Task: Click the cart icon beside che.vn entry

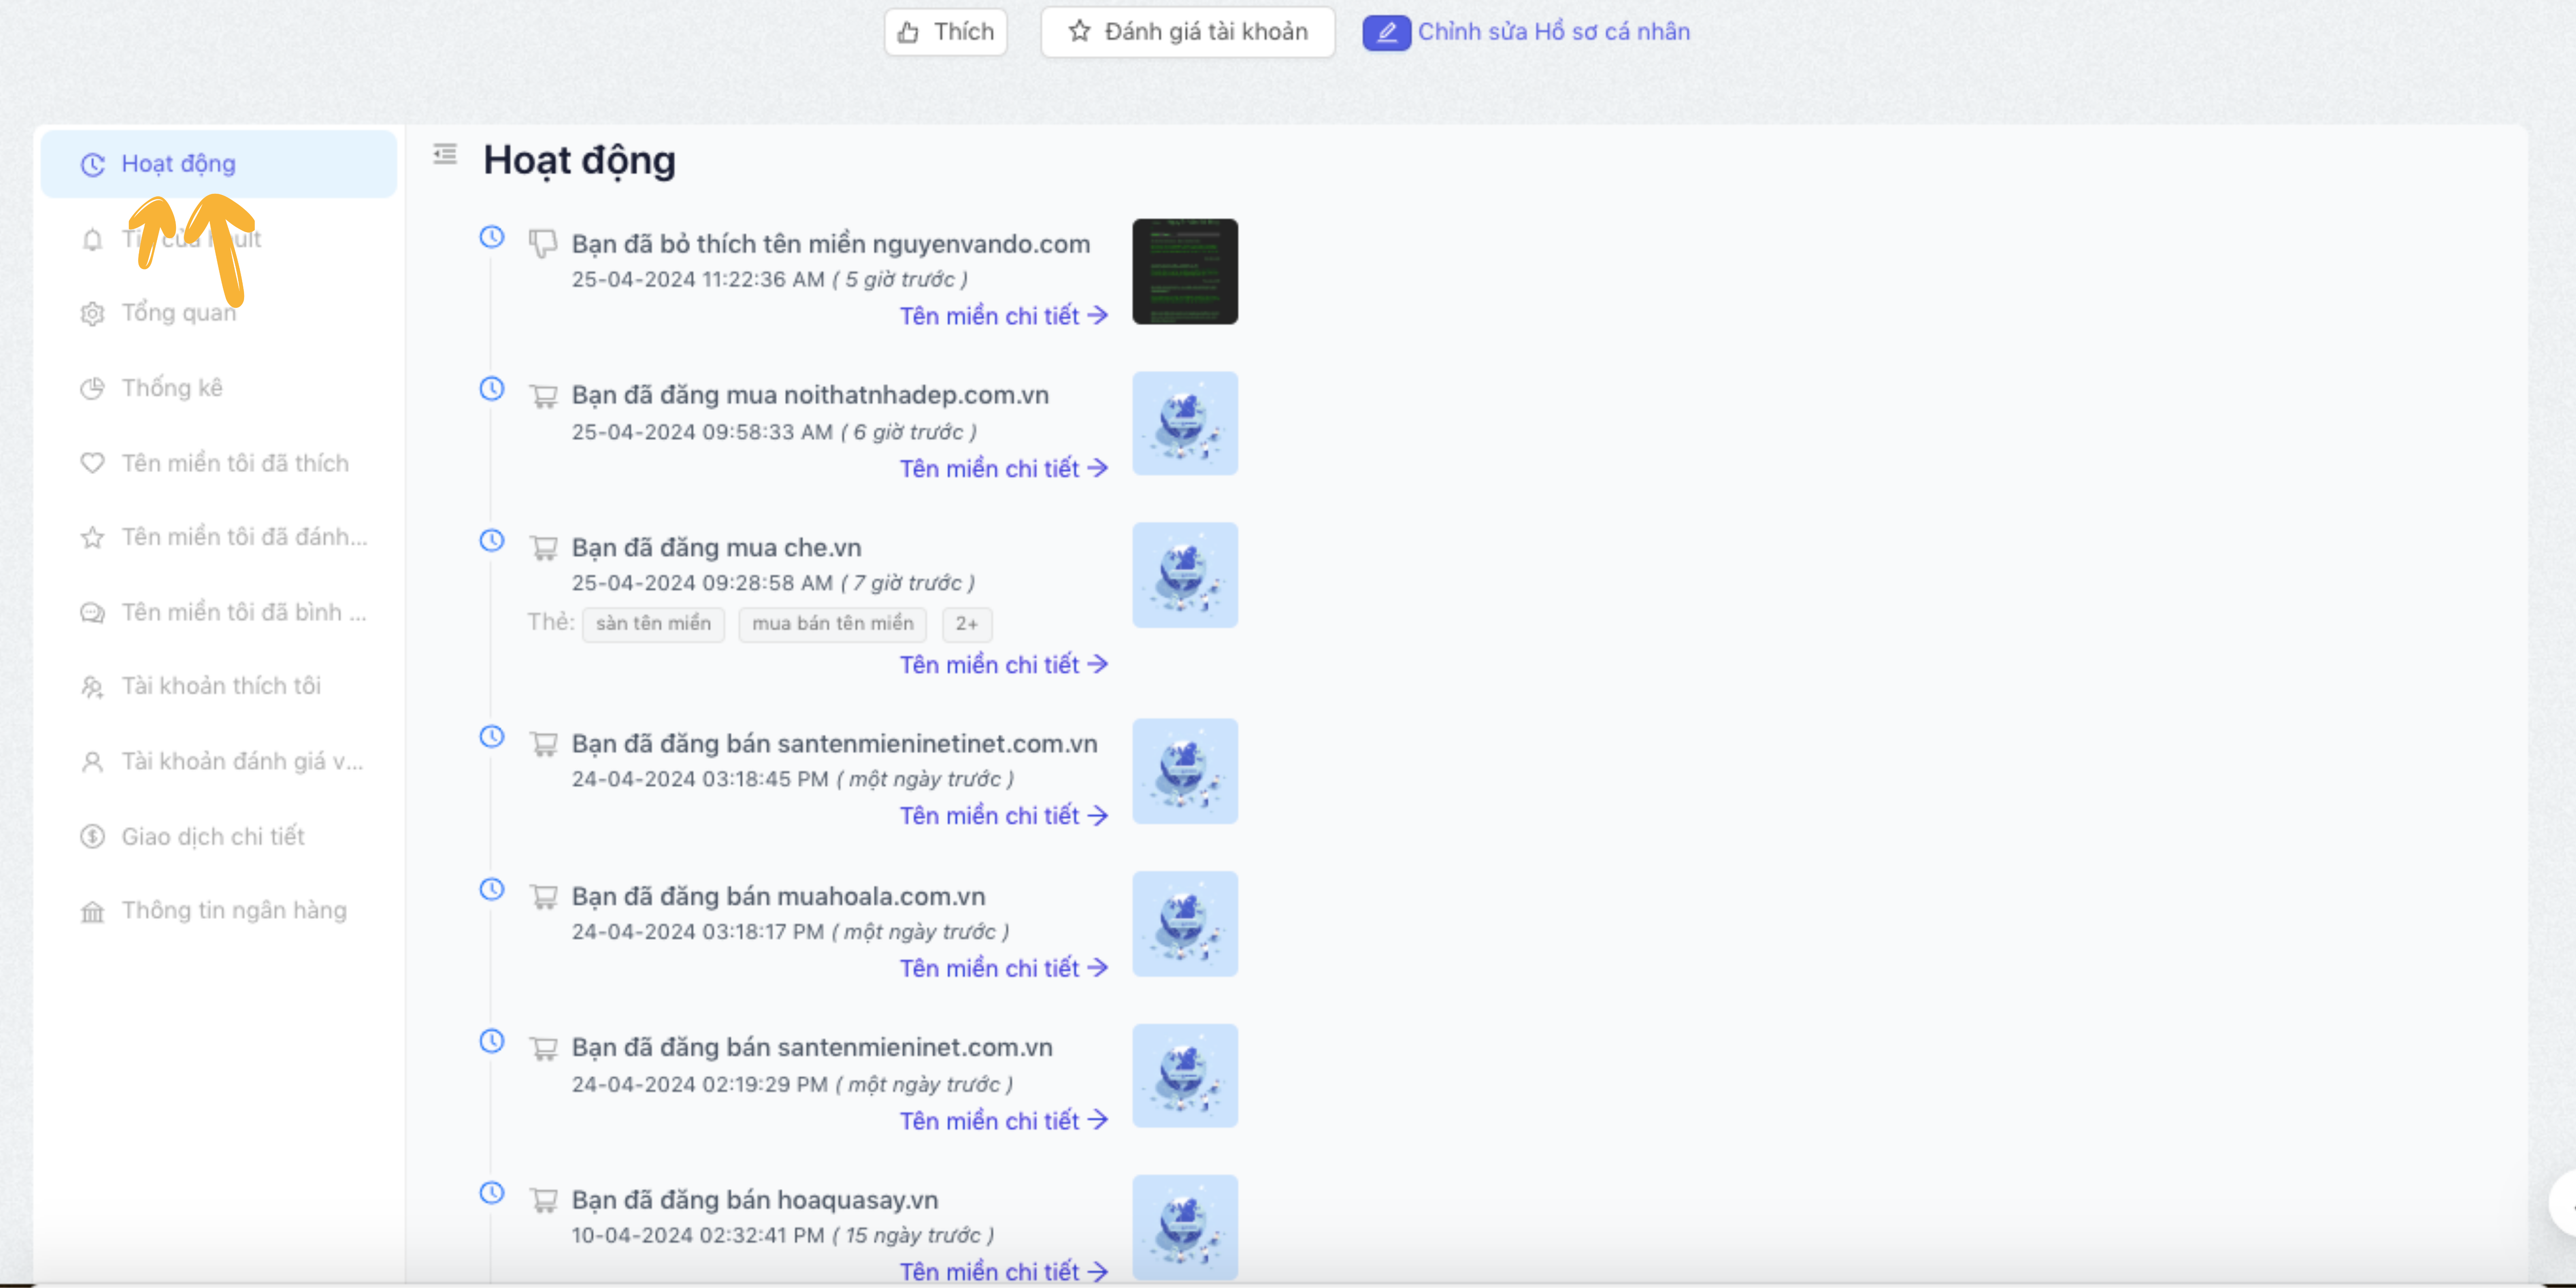Action: pos(543,548)
